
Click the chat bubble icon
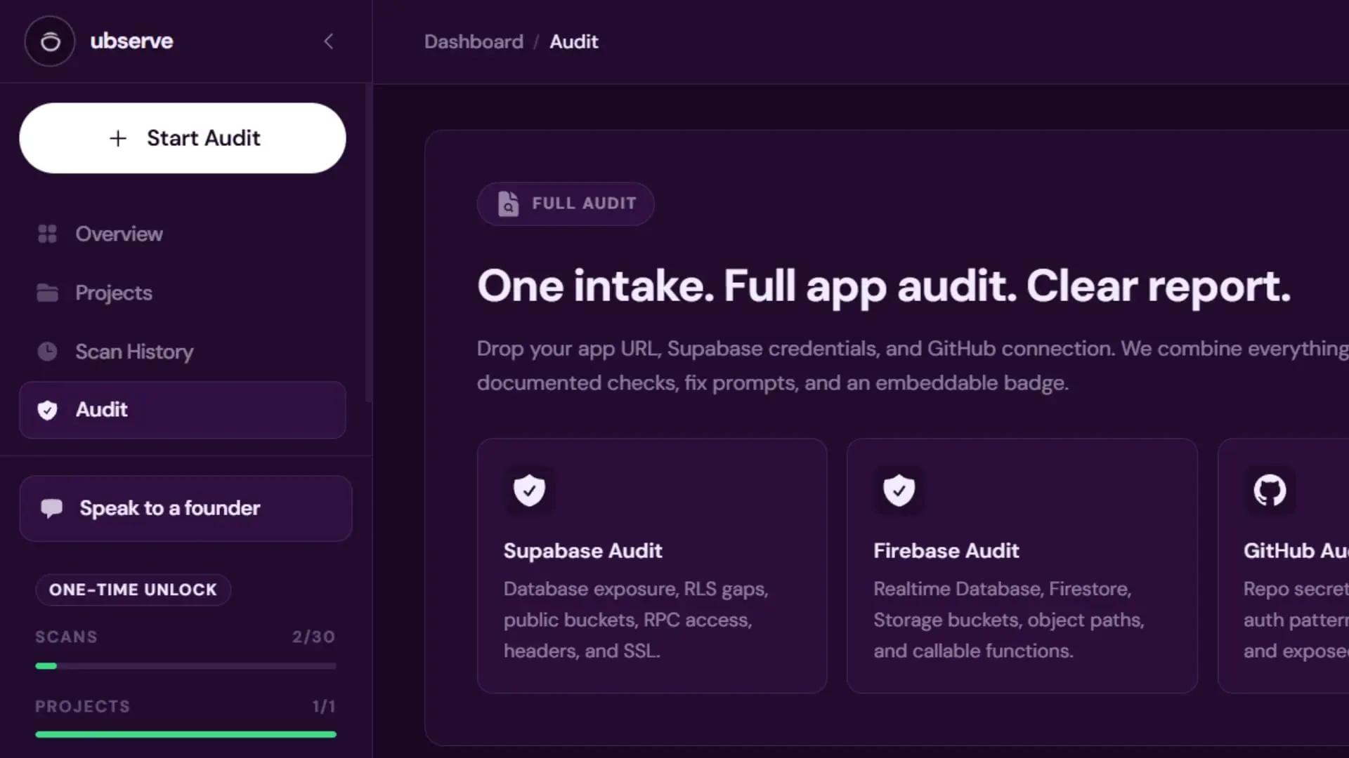(x=51, y=508)
